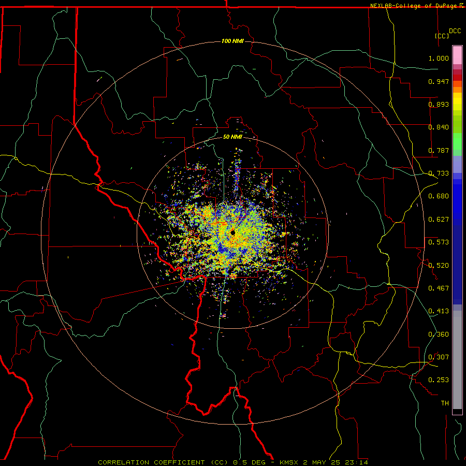
Task: Click the Correlation Coefficient KMSX caption
Action: [233, 462]
